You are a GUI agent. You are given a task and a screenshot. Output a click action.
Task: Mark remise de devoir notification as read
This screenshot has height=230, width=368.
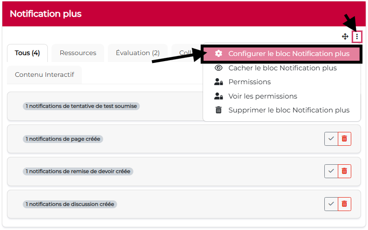331,171
